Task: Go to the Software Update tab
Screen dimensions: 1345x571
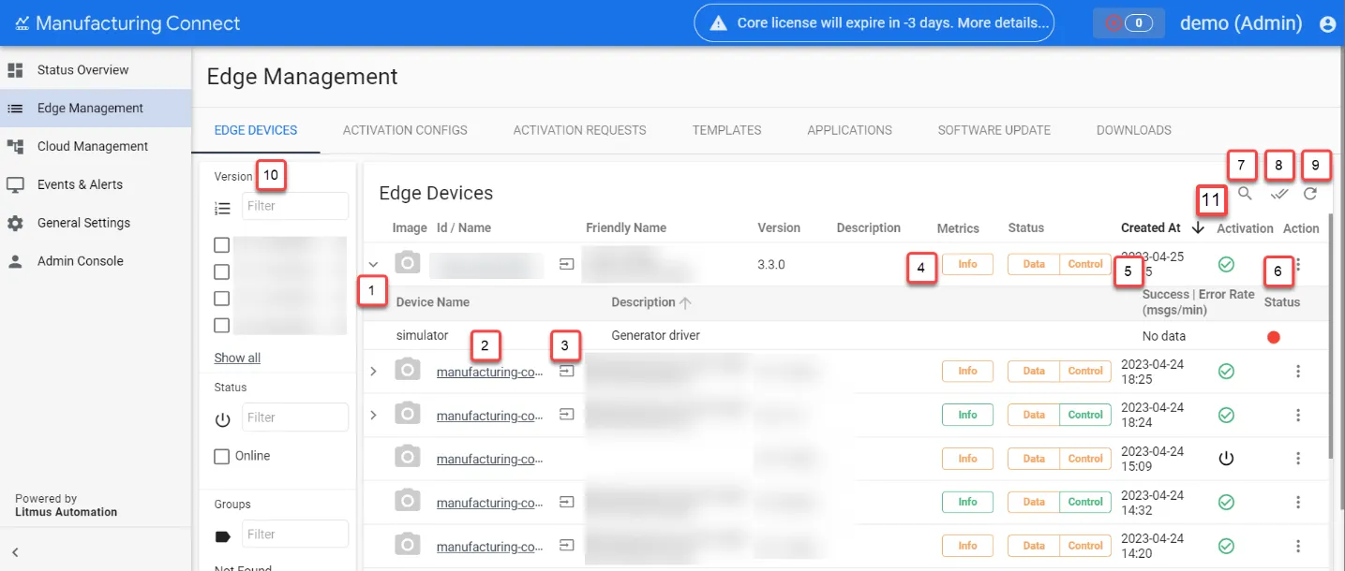Action: point(994,130)
